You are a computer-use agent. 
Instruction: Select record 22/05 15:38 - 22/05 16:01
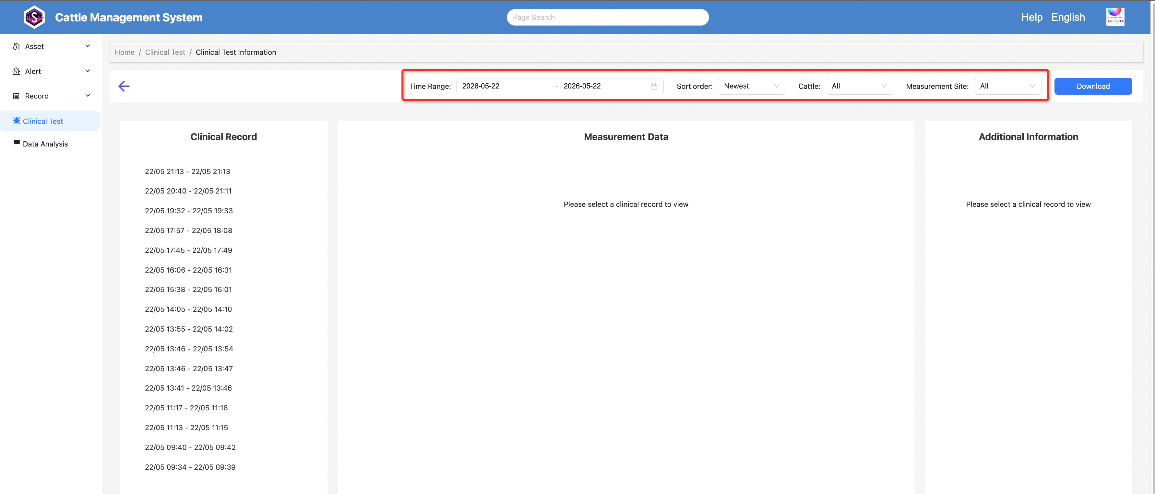click(x=188, y=289)
